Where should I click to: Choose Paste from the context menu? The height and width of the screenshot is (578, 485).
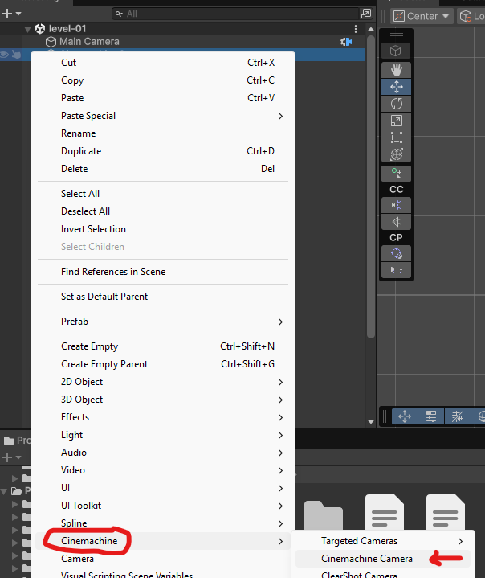[163, 98]
